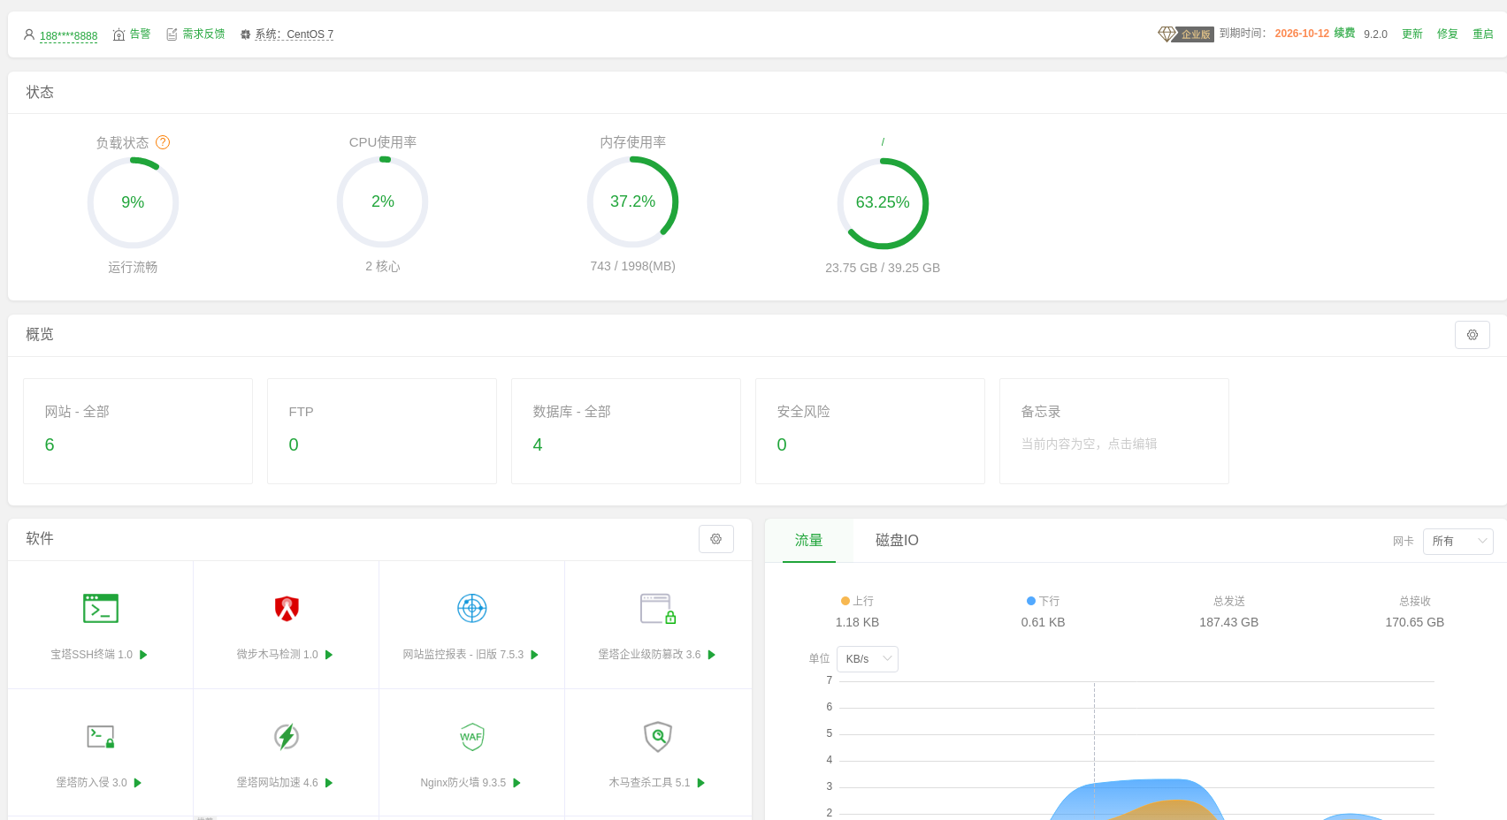
Task: Click the 内存使用率 37.2% gauge
Action: (x=632, y=201)
